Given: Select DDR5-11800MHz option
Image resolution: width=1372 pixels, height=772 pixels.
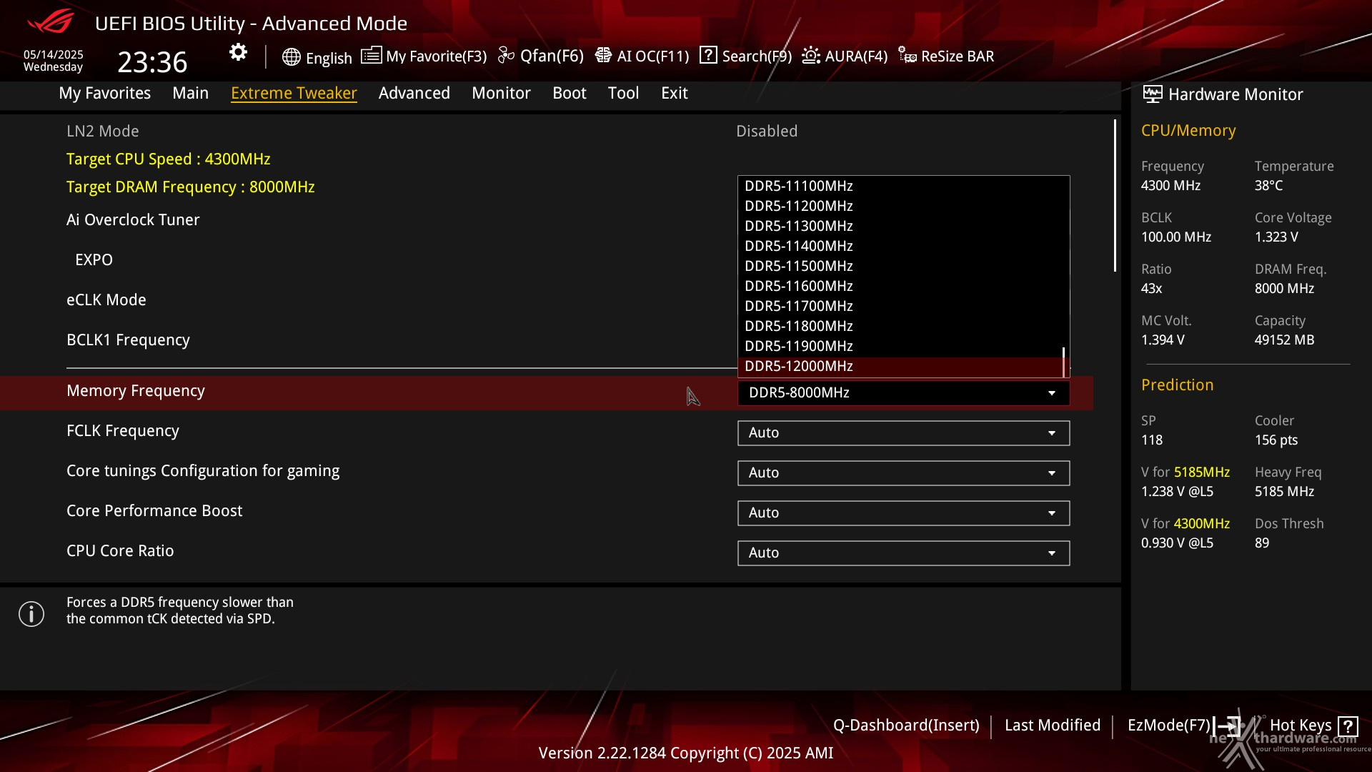Looking at the screenshot, I should tap(900, 326).
